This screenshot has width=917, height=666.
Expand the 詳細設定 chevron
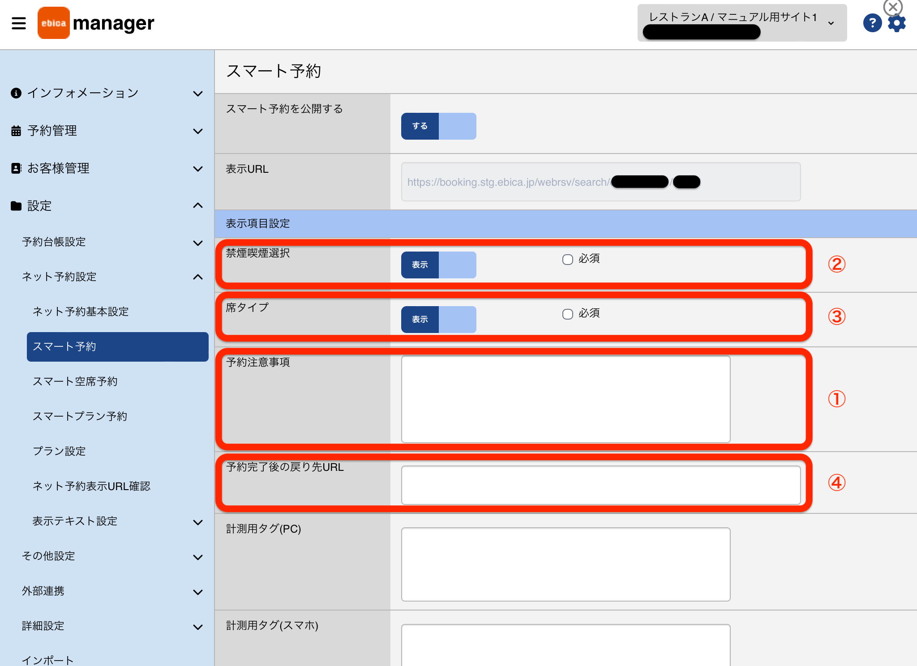coord(198,627)
